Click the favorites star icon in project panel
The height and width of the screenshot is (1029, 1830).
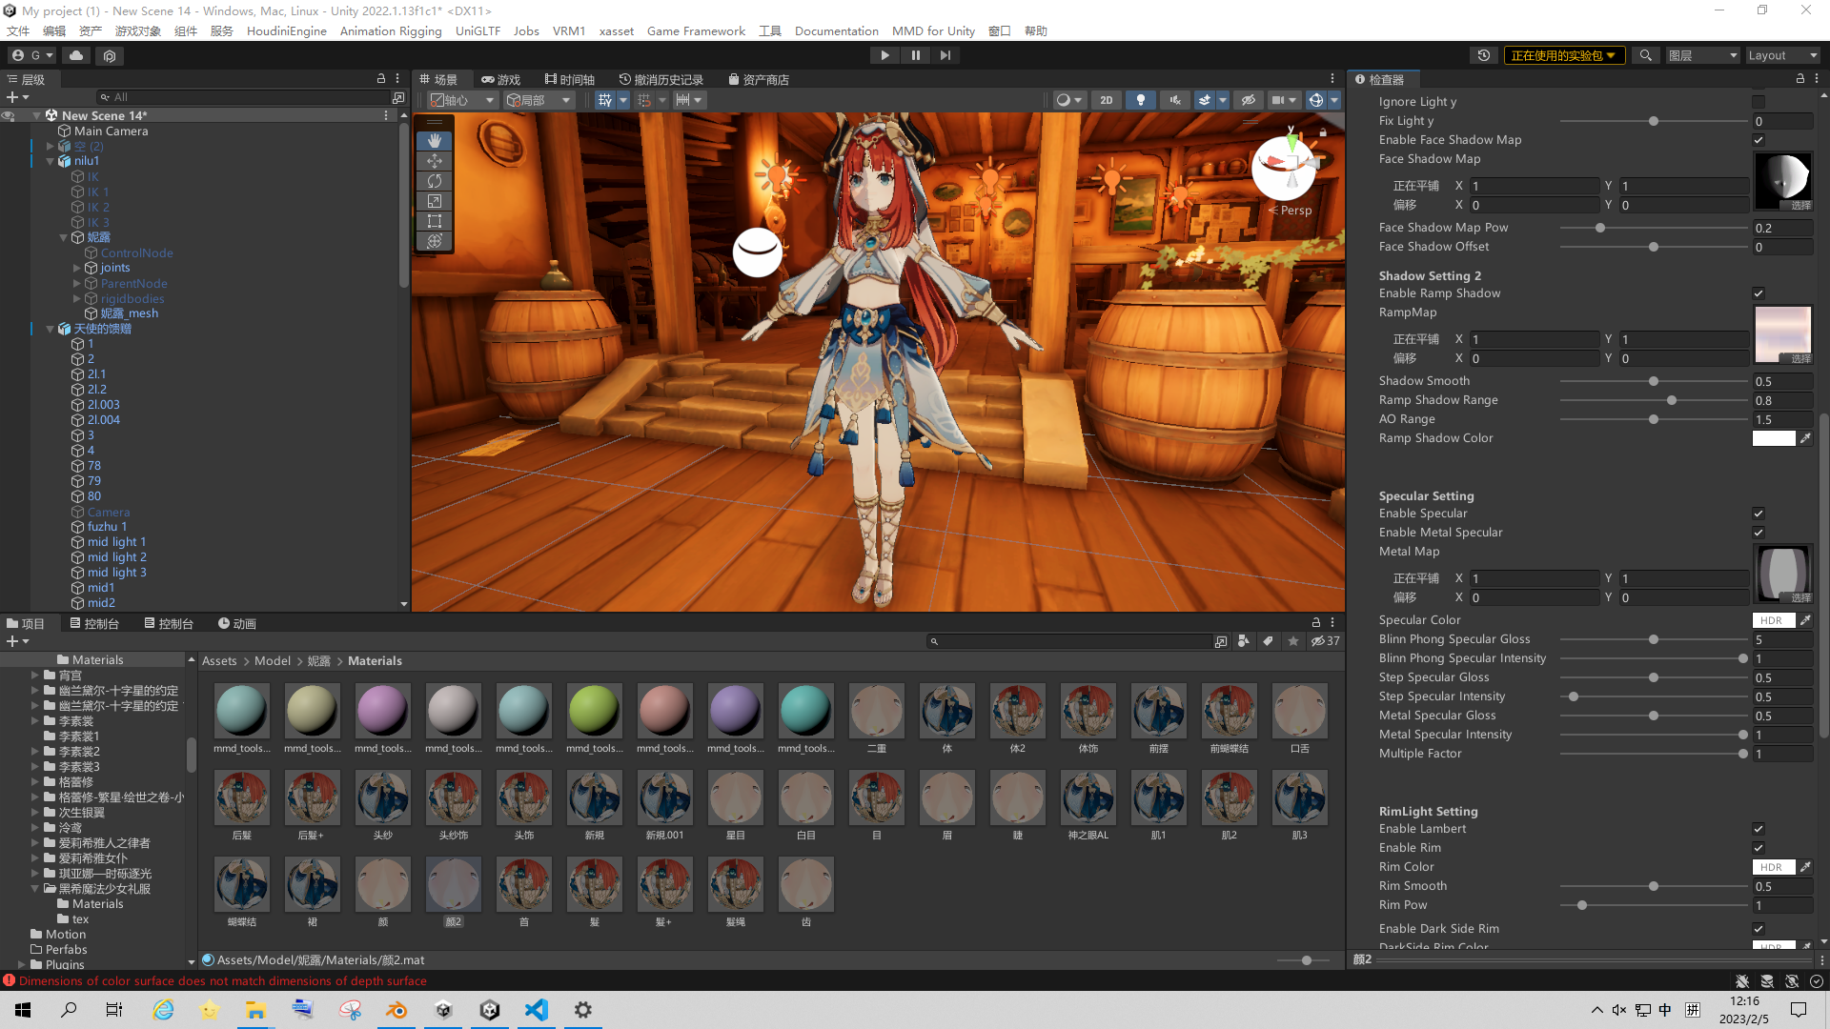1292,641
